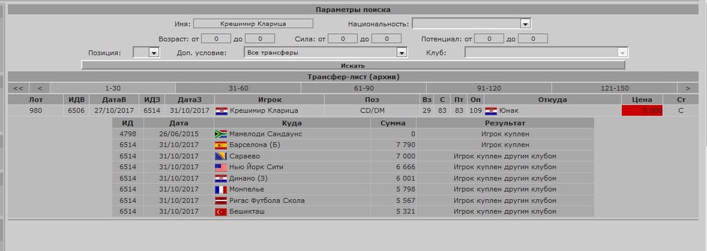The image size is (707, 251).
Task: Click the club name Юнак
Action: (508, 111)
